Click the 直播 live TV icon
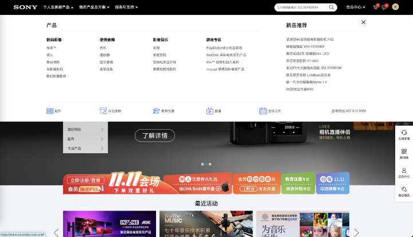The width and height of the screenshot is (413, 237). point(210,111)
